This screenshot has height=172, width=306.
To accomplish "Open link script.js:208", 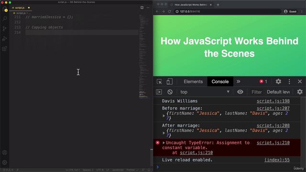I will pos(273,125).
